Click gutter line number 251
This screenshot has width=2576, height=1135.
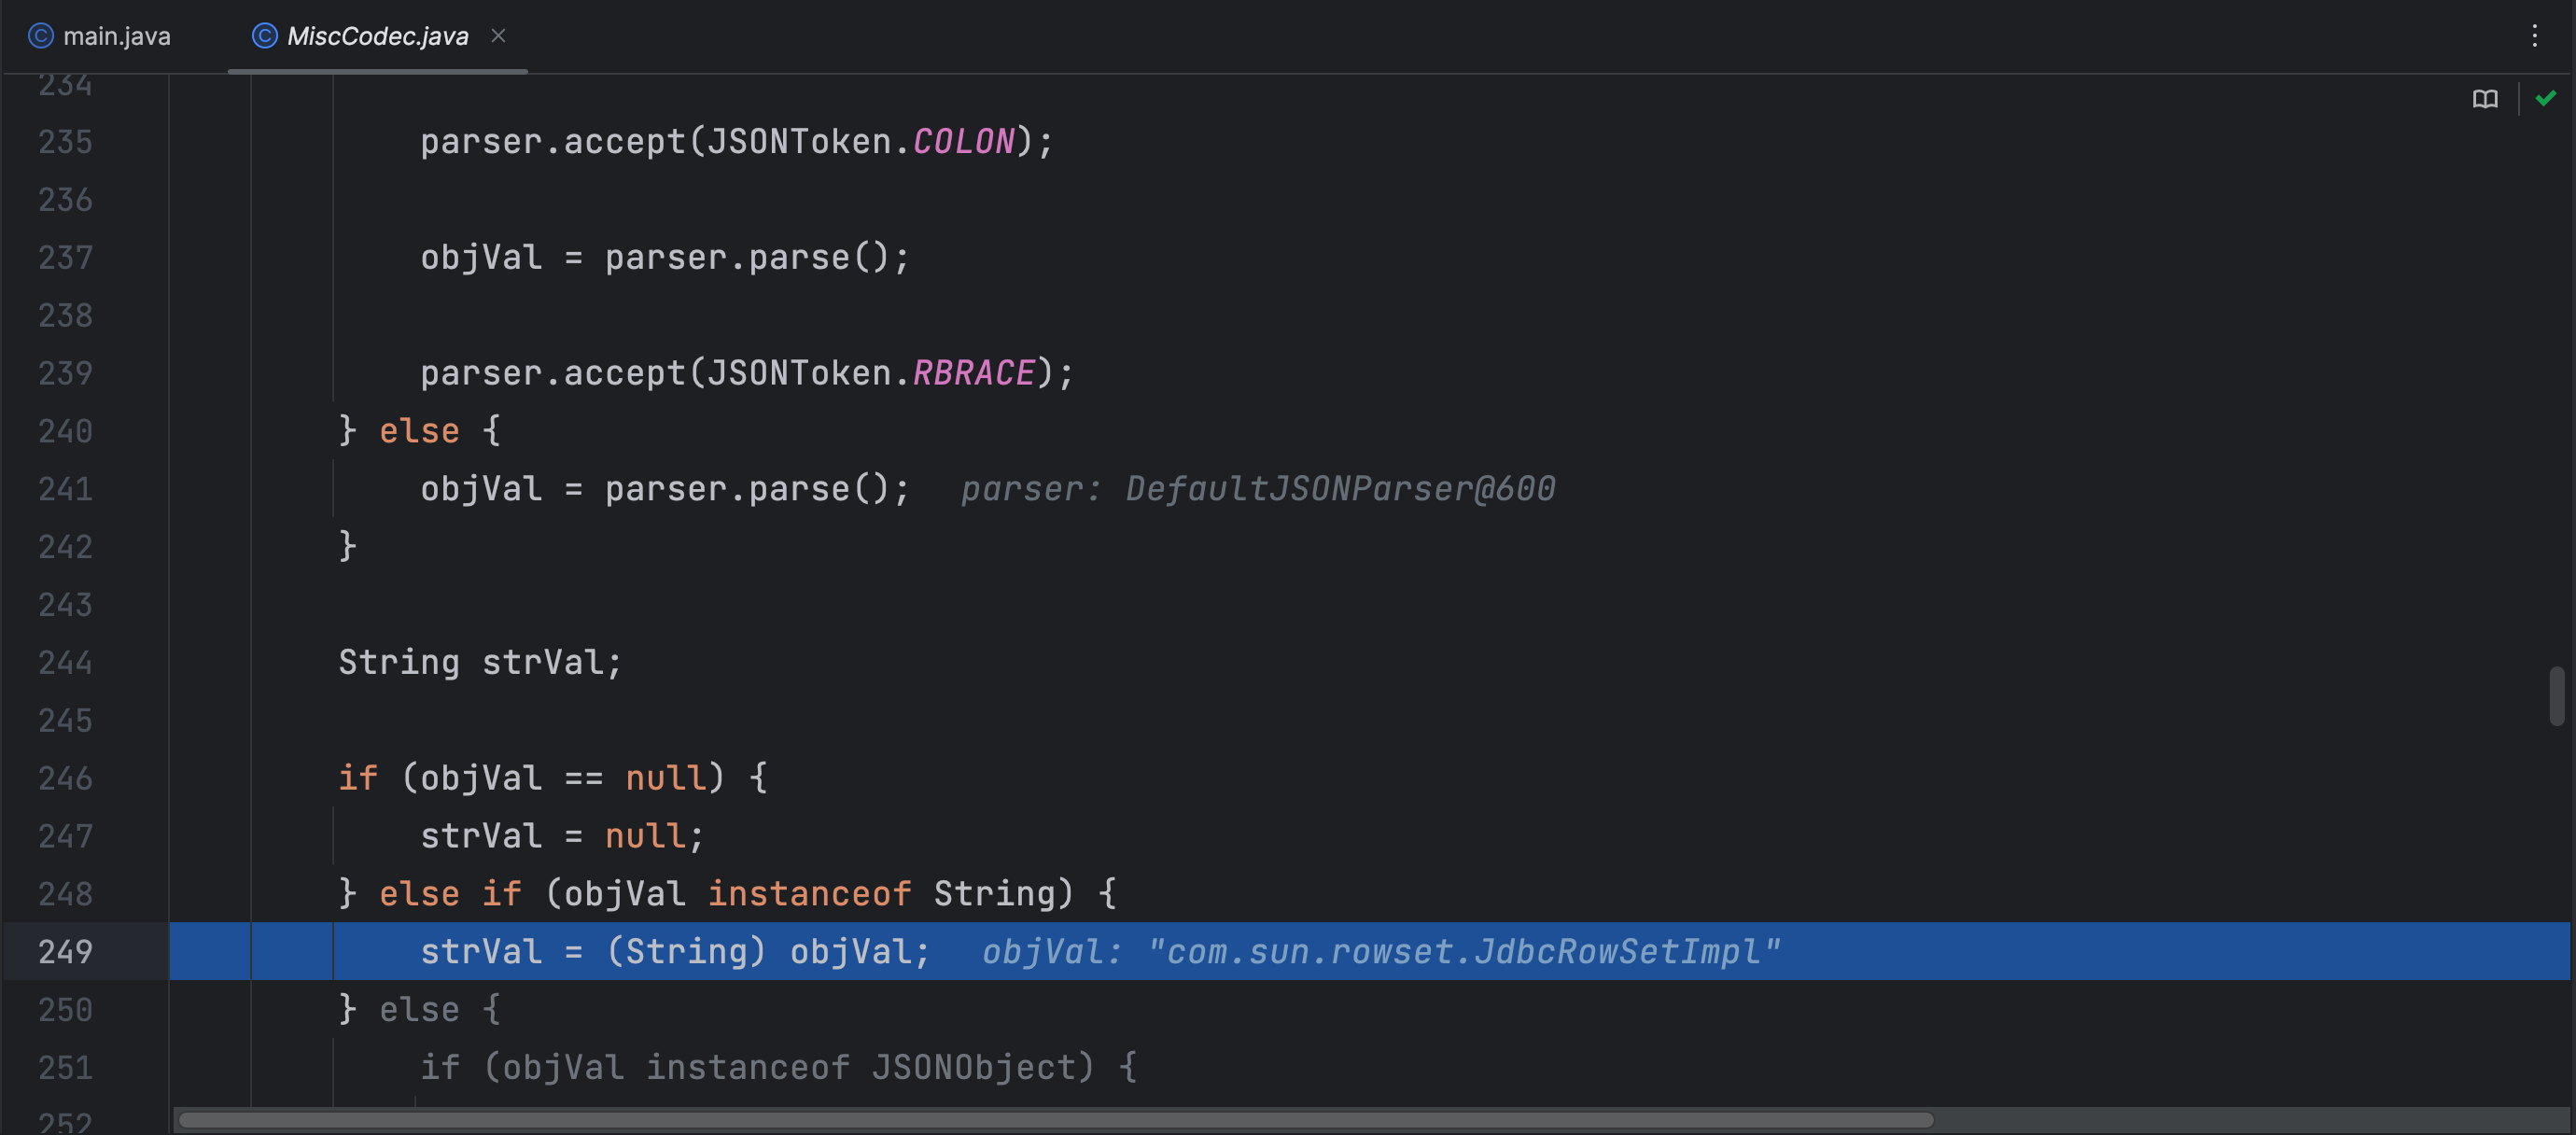tap(65, 1067)
